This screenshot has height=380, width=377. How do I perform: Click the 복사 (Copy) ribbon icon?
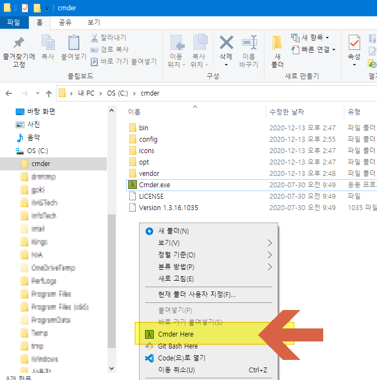[x=48, y=48]
